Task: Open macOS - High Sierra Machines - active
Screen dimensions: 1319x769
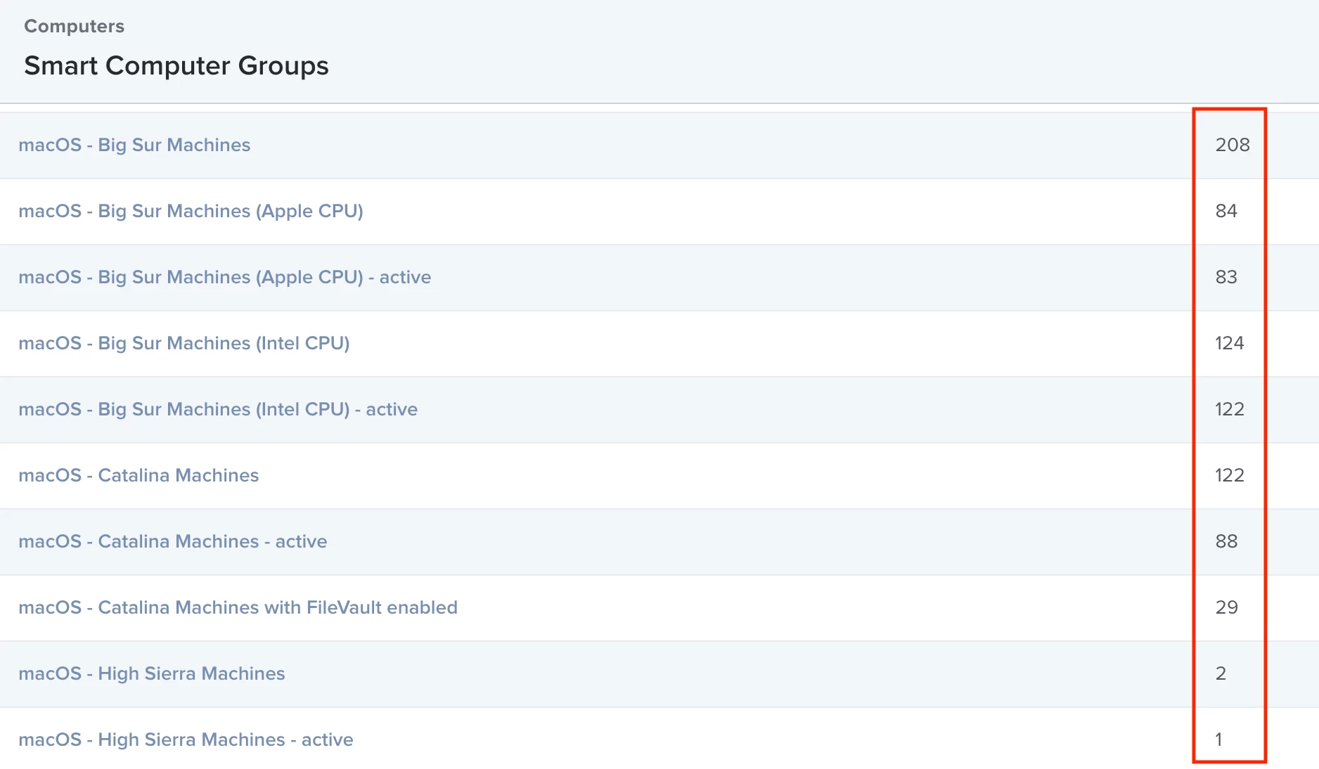Action: 186,739
